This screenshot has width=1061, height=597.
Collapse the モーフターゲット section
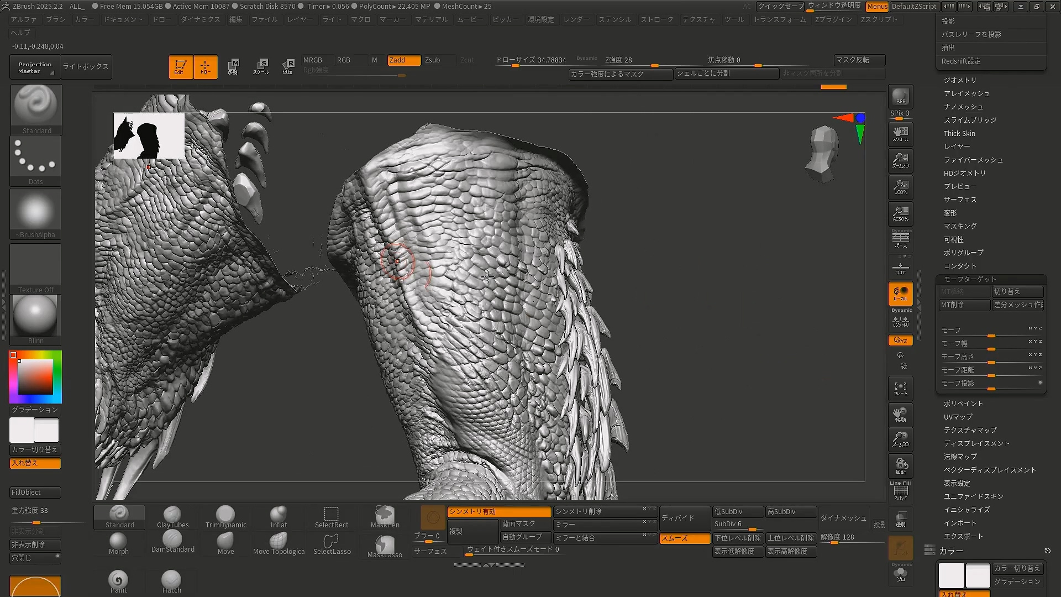tap(970, 279)
